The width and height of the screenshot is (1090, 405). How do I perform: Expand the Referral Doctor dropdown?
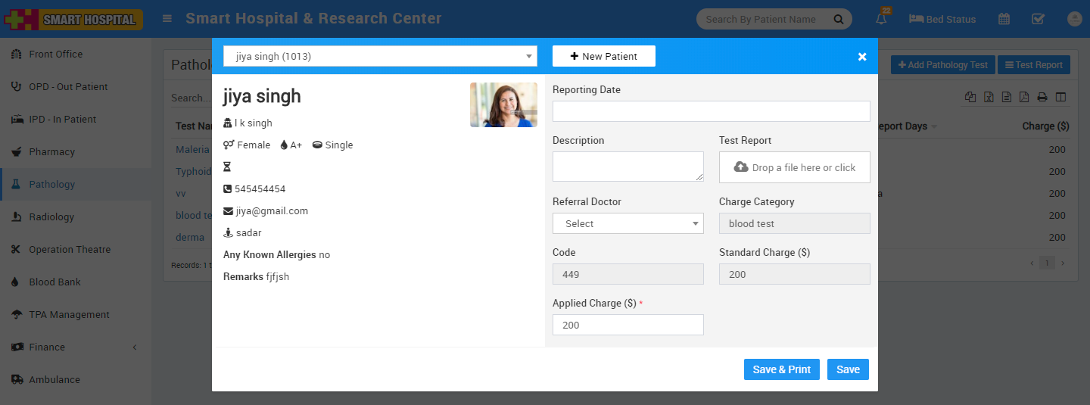click(628, 223)
